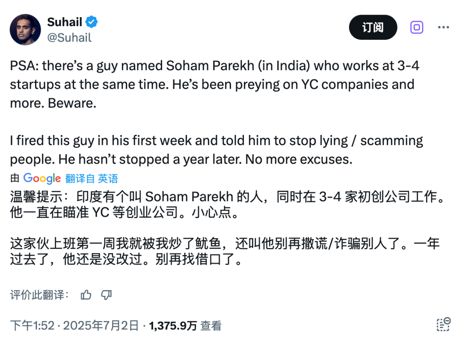Click the Suhail display name
462x344 pixels.
(65, 22)
